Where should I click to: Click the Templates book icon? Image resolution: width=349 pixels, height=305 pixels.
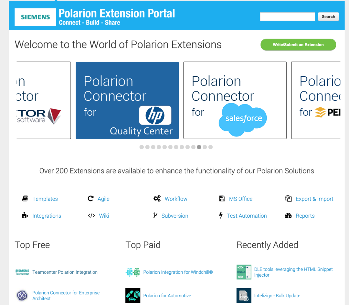tap(25, 199)
